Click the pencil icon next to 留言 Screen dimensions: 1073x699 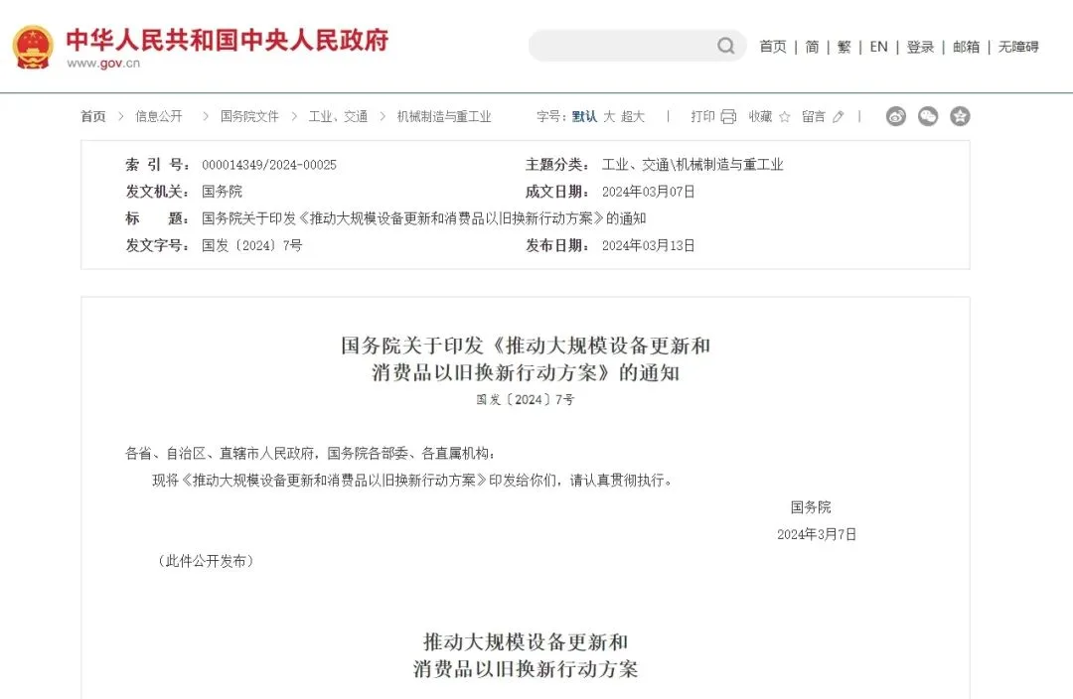[x=839, y=117]
